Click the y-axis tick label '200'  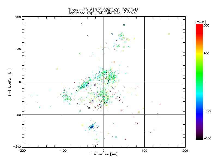tap(18, 17)
